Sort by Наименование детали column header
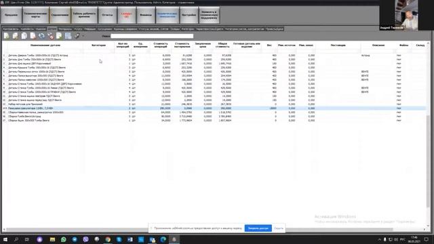Viewport: 434px width, 244px height. [x=45, y=45]
